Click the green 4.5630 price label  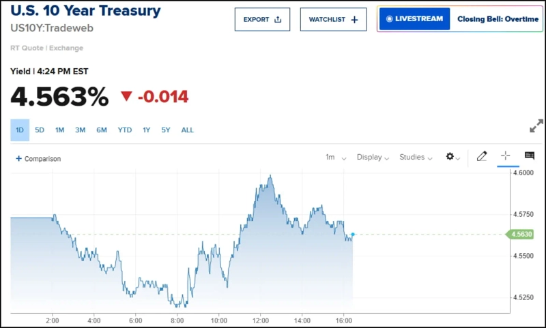(521, 235)
